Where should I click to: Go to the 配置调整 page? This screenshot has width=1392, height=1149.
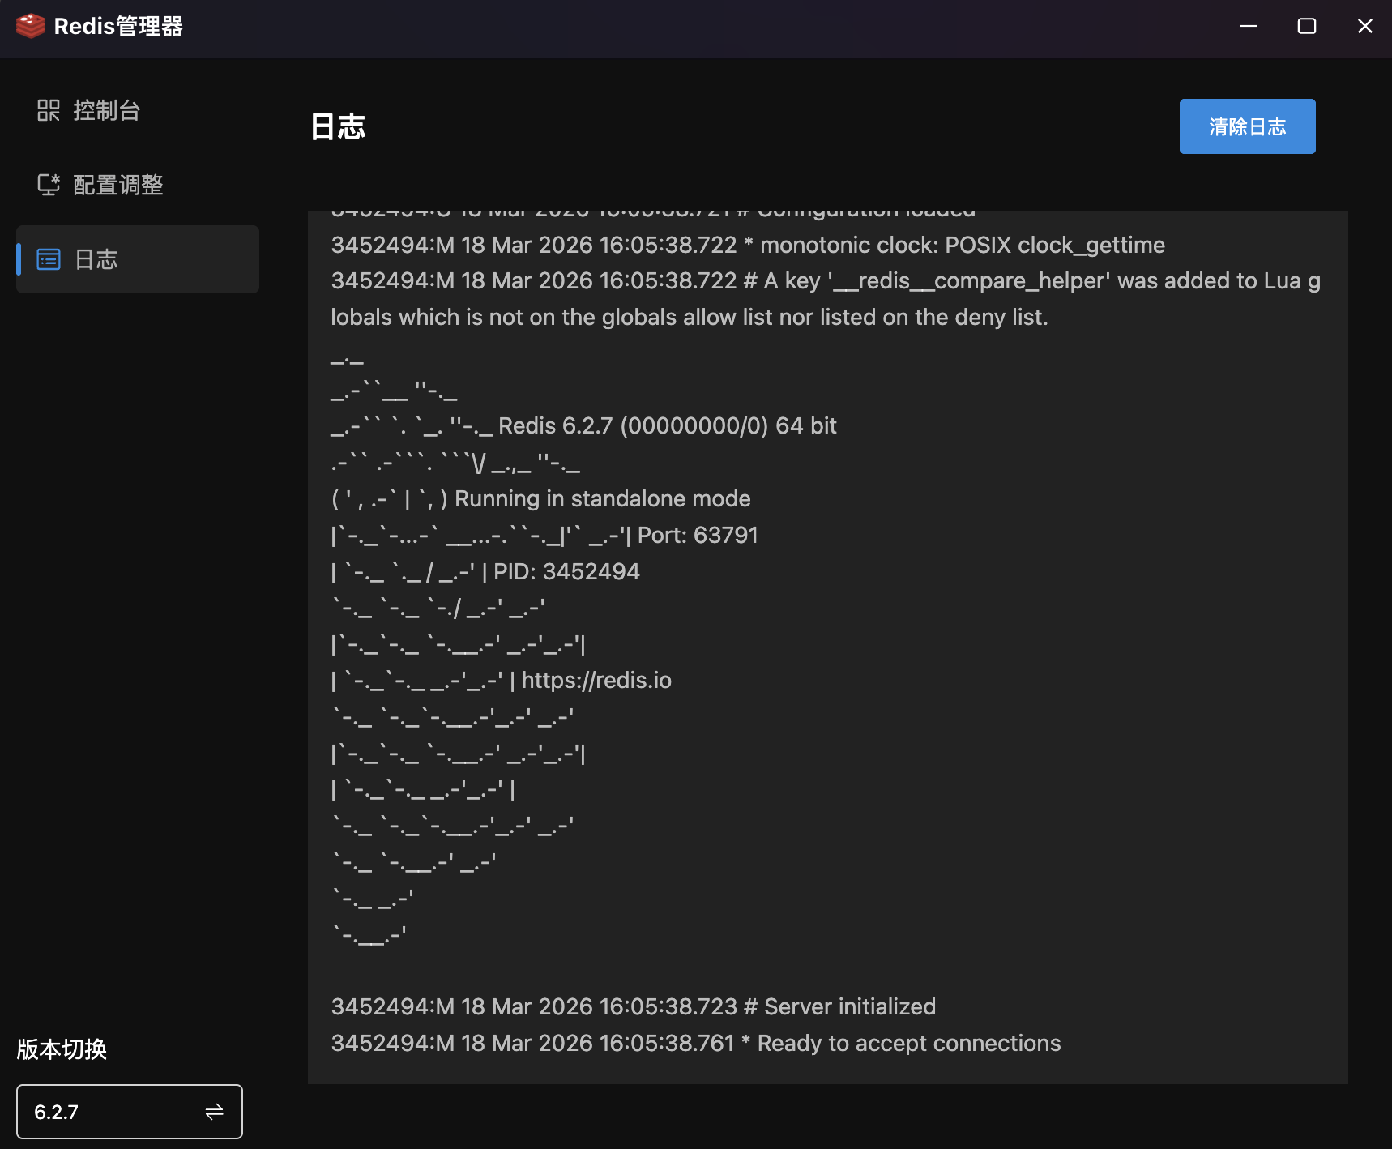(x=138, y=185)
